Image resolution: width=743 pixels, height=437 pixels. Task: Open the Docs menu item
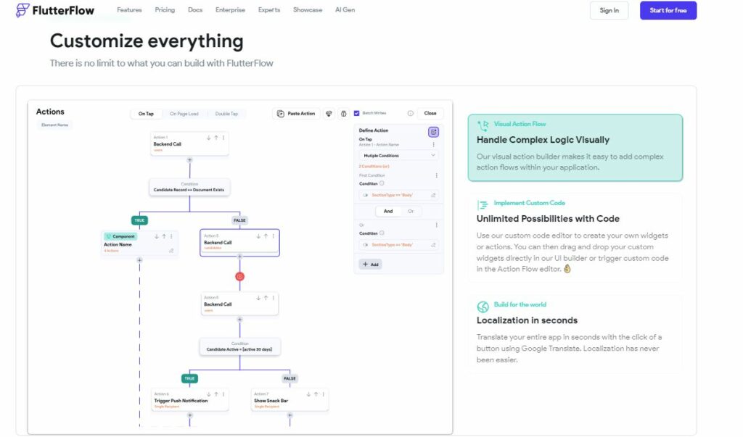(195, 10)
